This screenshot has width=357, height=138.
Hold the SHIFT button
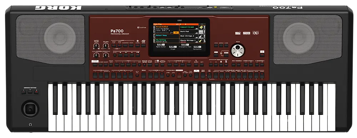[x=202, y=65]
